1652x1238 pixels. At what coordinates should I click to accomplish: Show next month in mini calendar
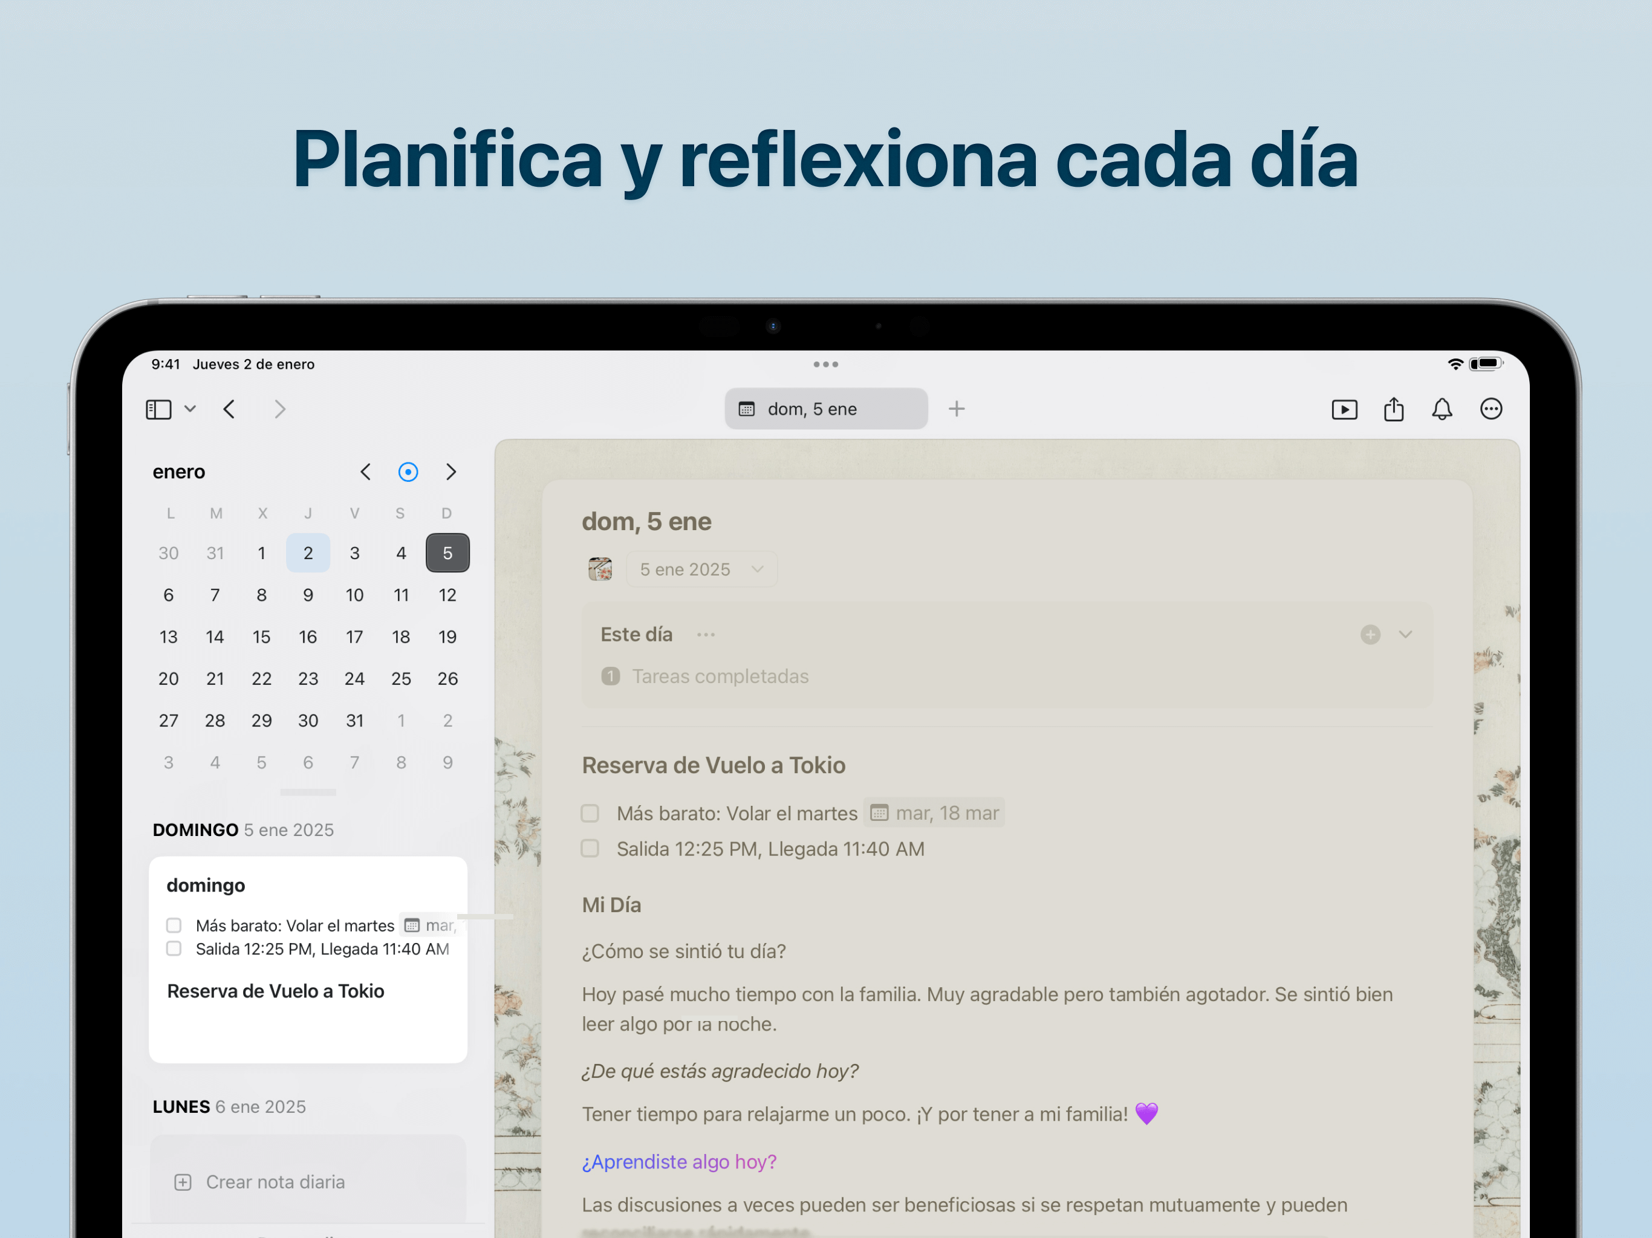(x=451, y=472)
